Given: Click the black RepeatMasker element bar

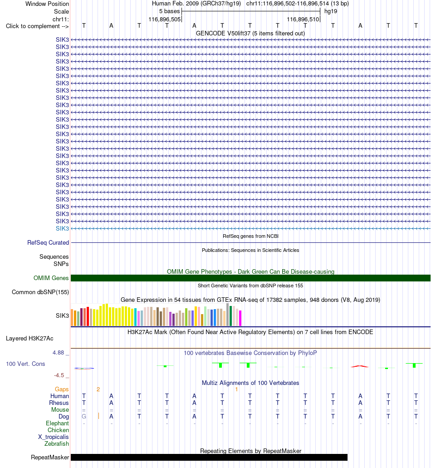Looking at the screenshot, I should click(x=209, y=457).
